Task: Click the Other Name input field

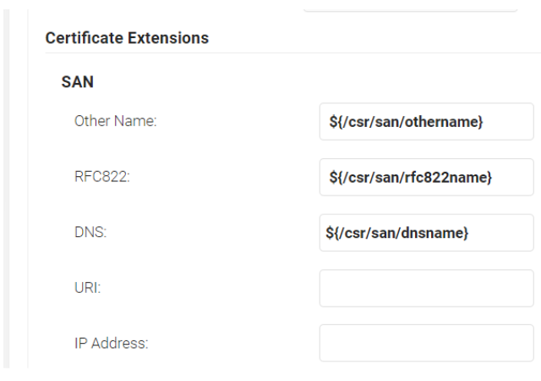Action: (x=426, y=121)
